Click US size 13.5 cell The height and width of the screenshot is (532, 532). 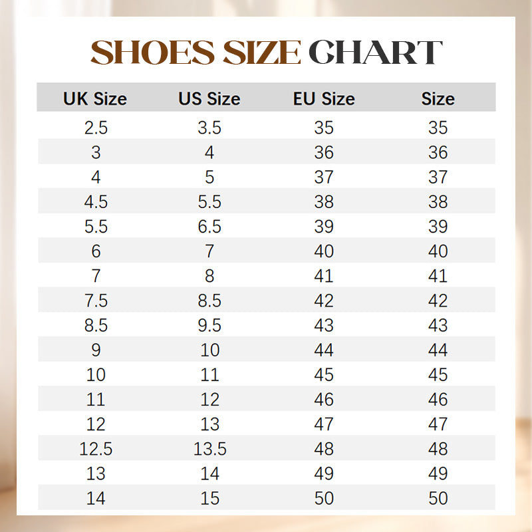click(x=210, y=449)
